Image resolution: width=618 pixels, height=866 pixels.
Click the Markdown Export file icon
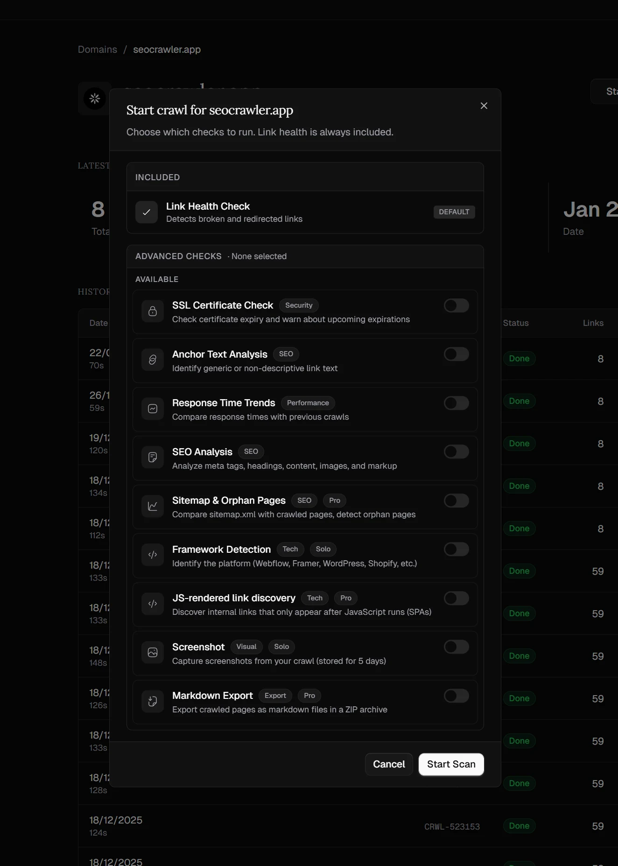pos(153,701)
